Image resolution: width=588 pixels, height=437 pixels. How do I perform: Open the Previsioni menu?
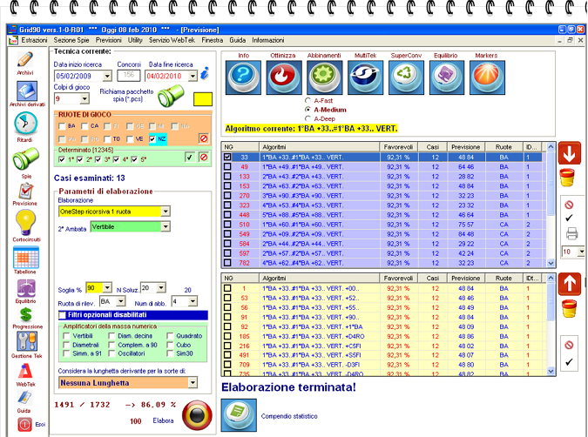point(108,40)
